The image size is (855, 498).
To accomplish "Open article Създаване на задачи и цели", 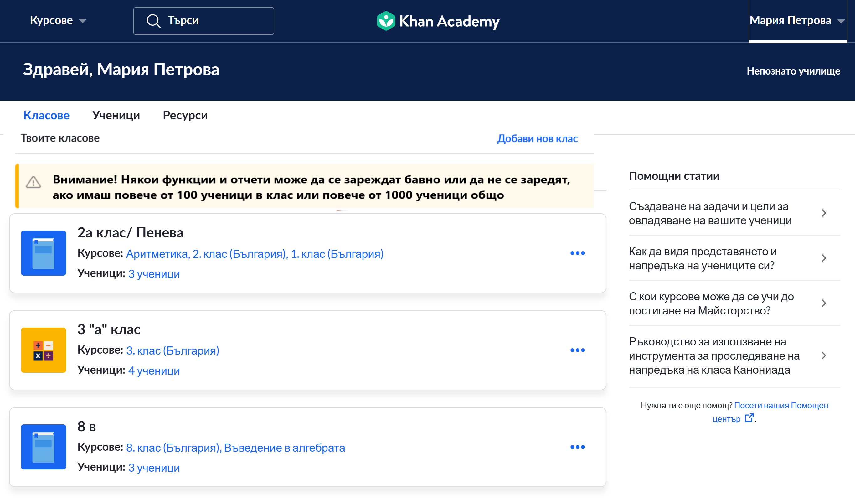I will point(710,213).
